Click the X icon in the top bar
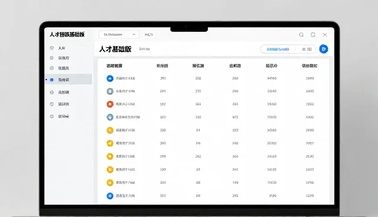 (x=325, y=35)
